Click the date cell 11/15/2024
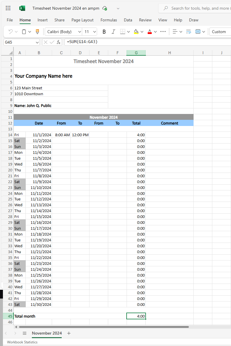The width and height of the screenshot is (231, 346). click(39, 217)
